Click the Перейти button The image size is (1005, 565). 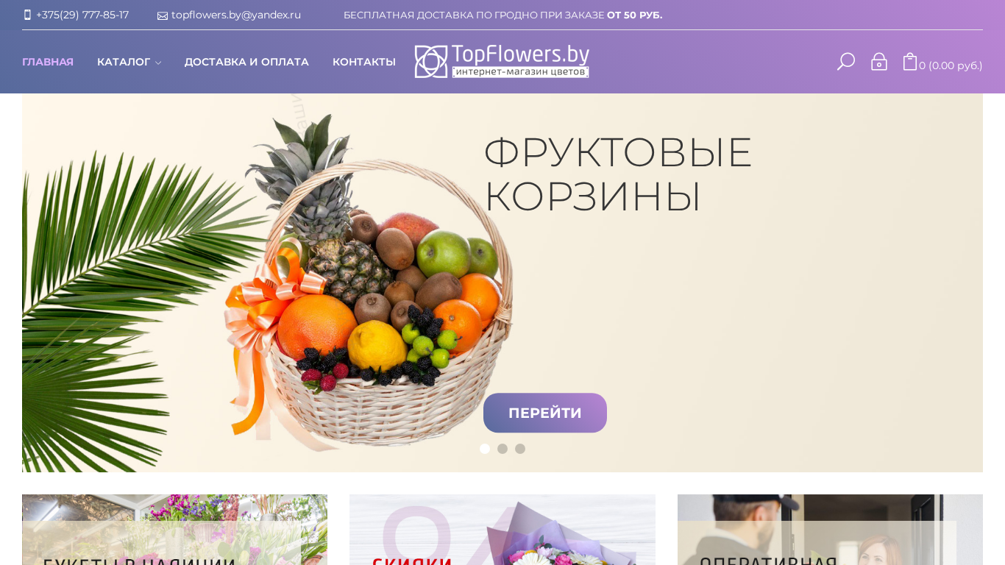545,413
